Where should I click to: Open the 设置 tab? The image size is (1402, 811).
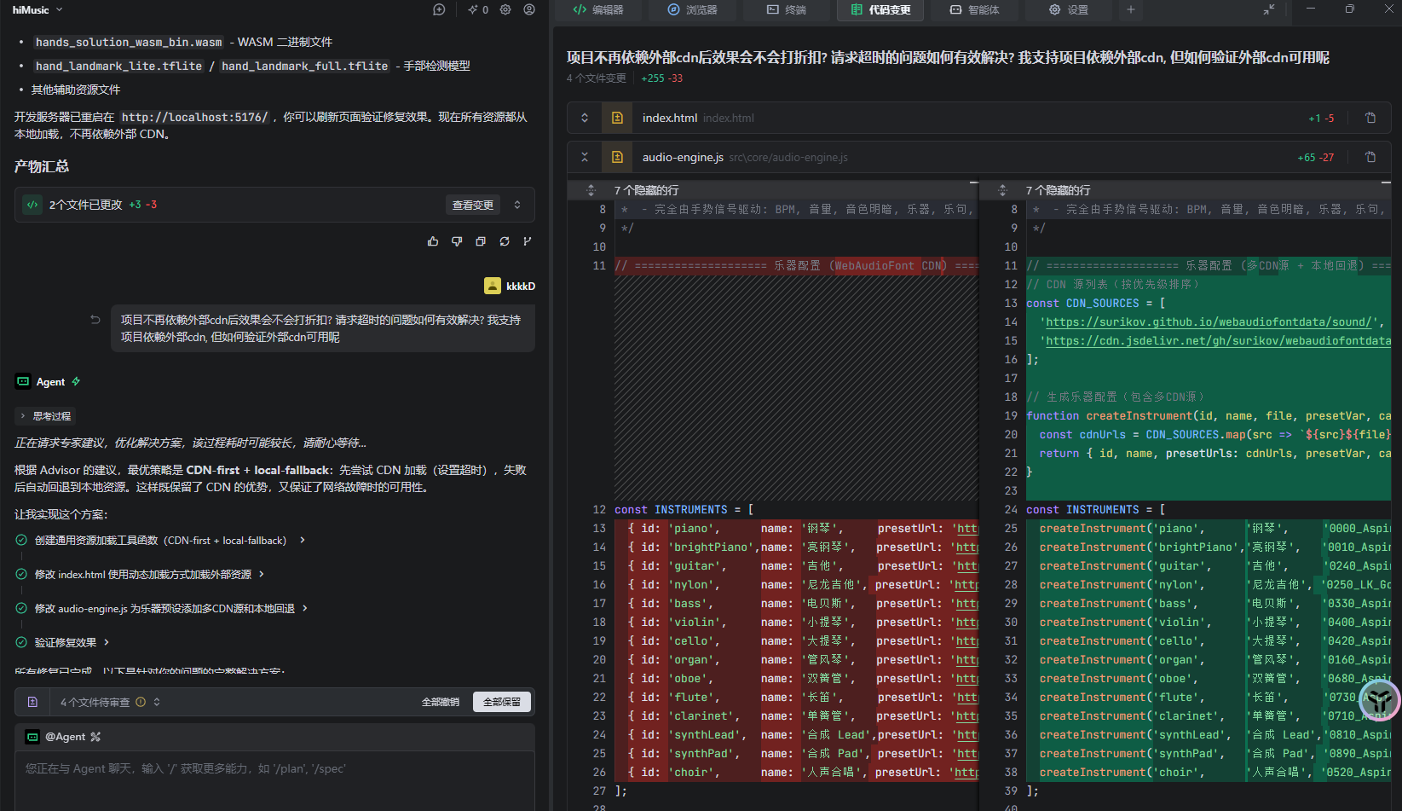(x=1069, y=9)
